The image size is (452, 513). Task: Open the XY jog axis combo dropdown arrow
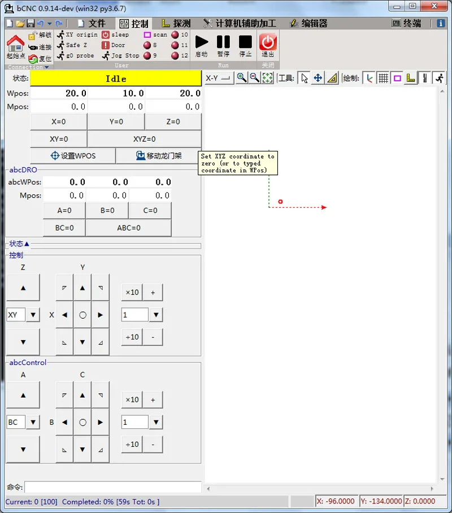(33, 315)
